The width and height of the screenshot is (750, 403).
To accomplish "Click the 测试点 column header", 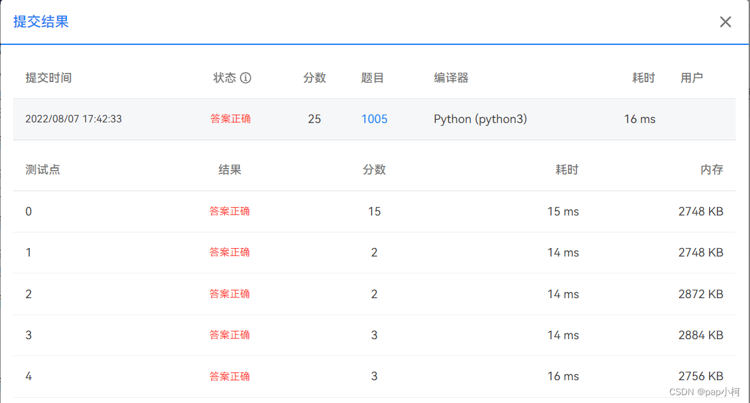I will point(42,169).
